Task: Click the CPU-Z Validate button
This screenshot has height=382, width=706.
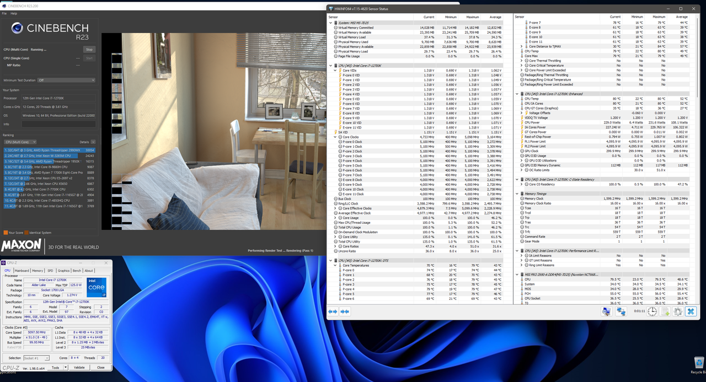Action: point(79,368)
